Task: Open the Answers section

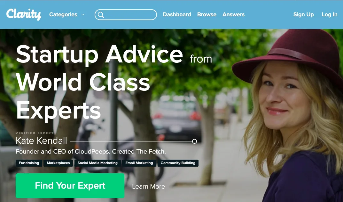Action: click(x=233, y=14)
